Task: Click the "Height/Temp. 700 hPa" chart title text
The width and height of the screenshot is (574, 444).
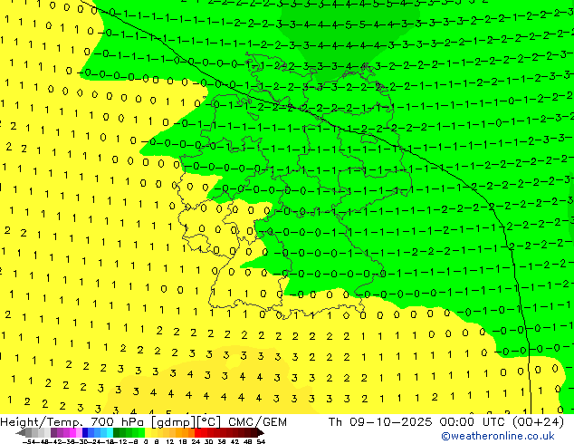Action: click(x=72, y=422)
